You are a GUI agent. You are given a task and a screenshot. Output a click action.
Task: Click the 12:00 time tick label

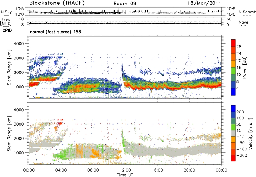tap(125, 170)
